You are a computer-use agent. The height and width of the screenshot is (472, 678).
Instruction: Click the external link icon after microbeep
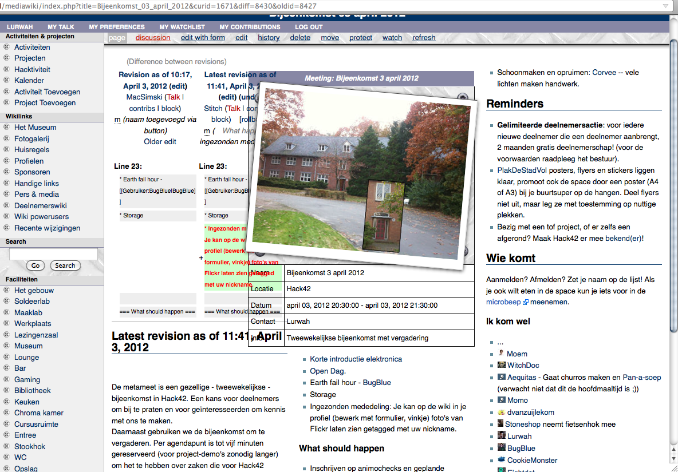pos(526,302)
